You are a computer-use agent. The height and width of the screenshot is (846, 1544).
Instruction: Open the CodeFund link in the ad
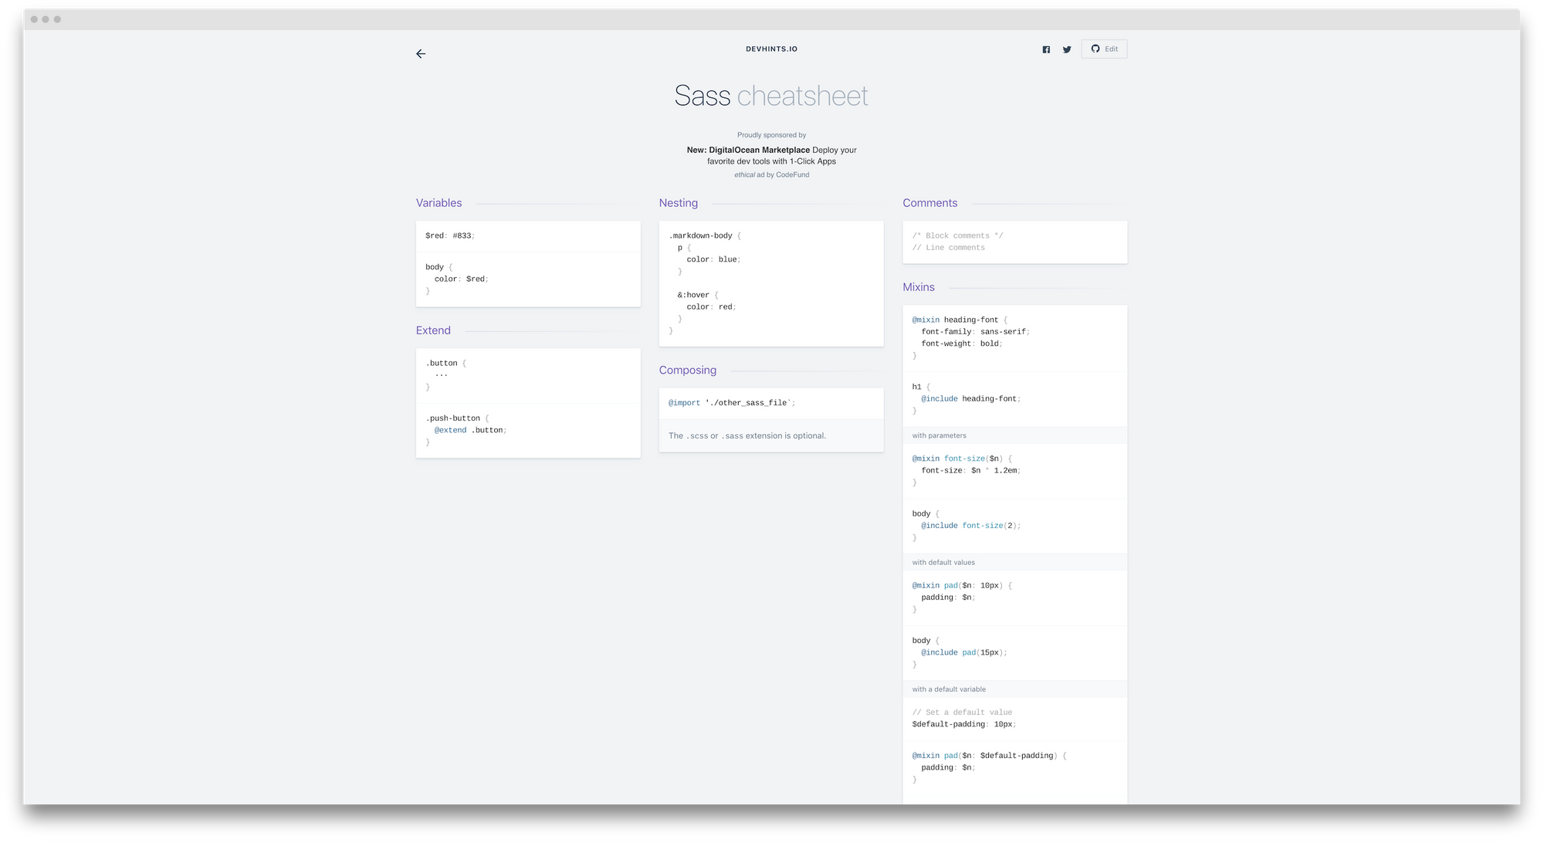point(793,174)
